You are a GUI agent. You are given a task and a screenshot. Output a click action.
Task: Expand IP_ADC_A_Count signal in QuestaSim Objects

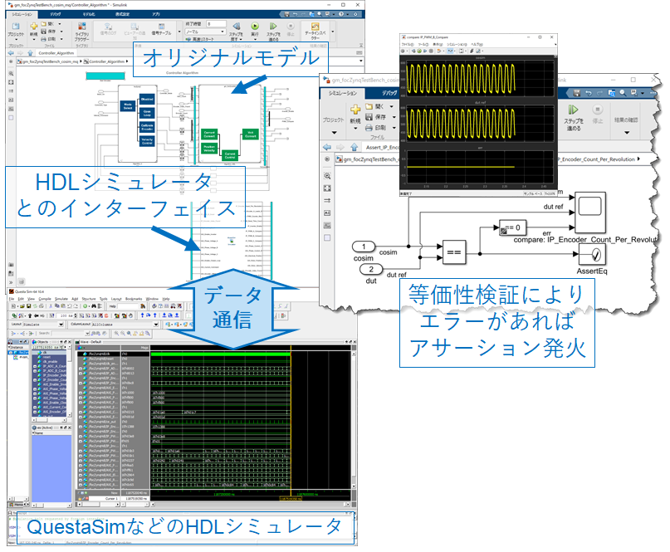pyautogui.click(x=35, y=366)
